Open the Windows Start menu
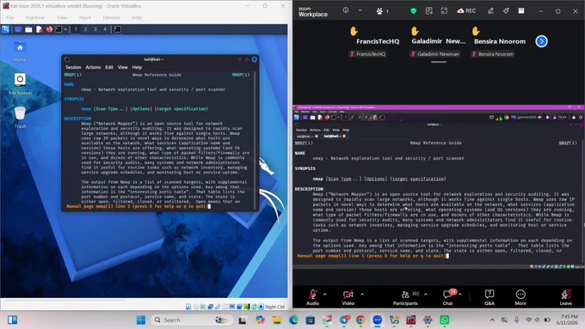Image resolution: width=585 pixels, height=329 pixels. [x=140, y=320]
